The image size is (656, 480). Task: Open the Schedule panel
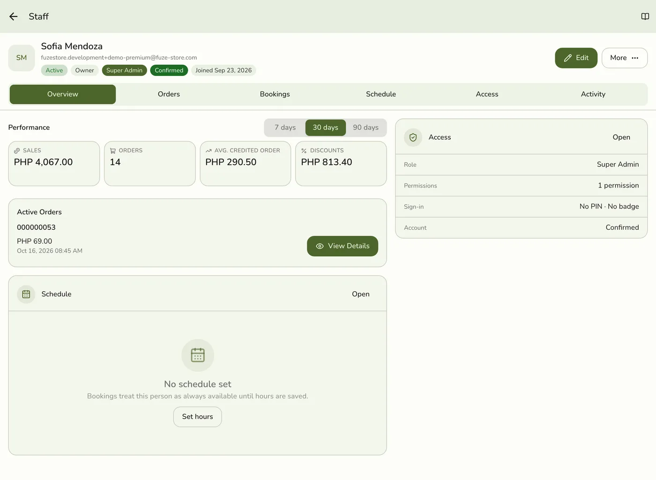[361, 294]
